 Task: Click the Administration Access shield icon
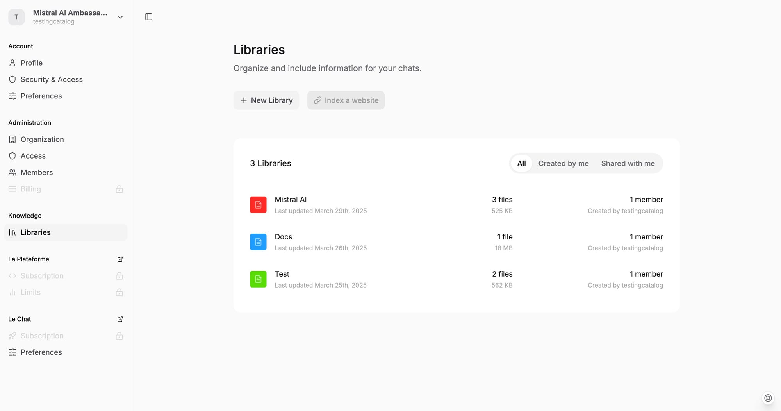coord(12,156)
